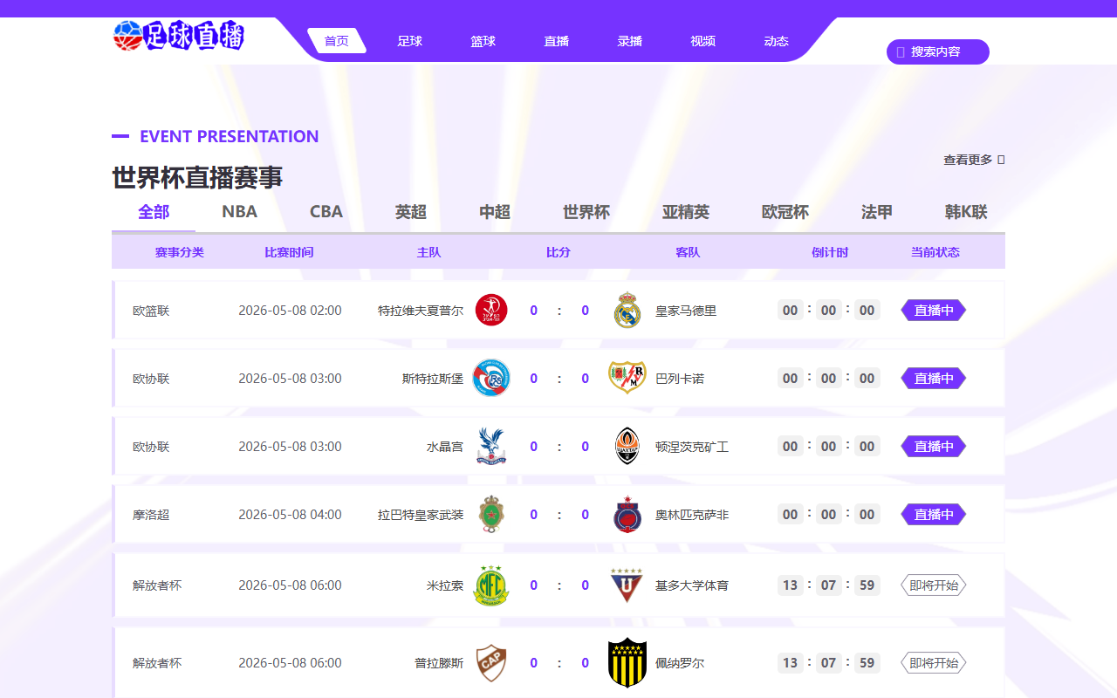Click the 赛事分类 column header

180,252
